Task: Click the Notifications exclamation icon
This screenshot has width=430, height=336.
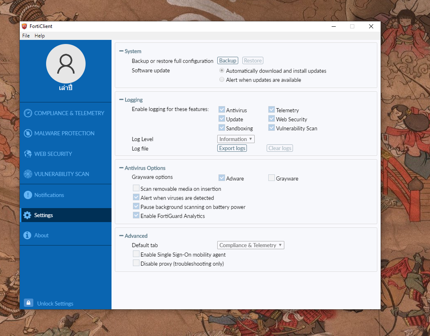Action: (x=28, y=195)
